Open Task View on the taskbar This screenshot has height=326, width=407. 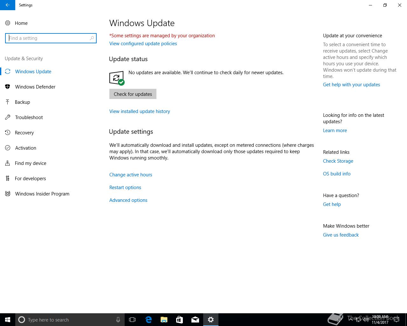(x=132, y=320)
